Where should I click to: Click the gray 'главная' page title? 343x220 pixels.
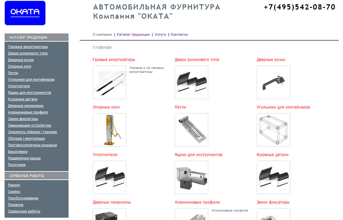pos(102,47)
